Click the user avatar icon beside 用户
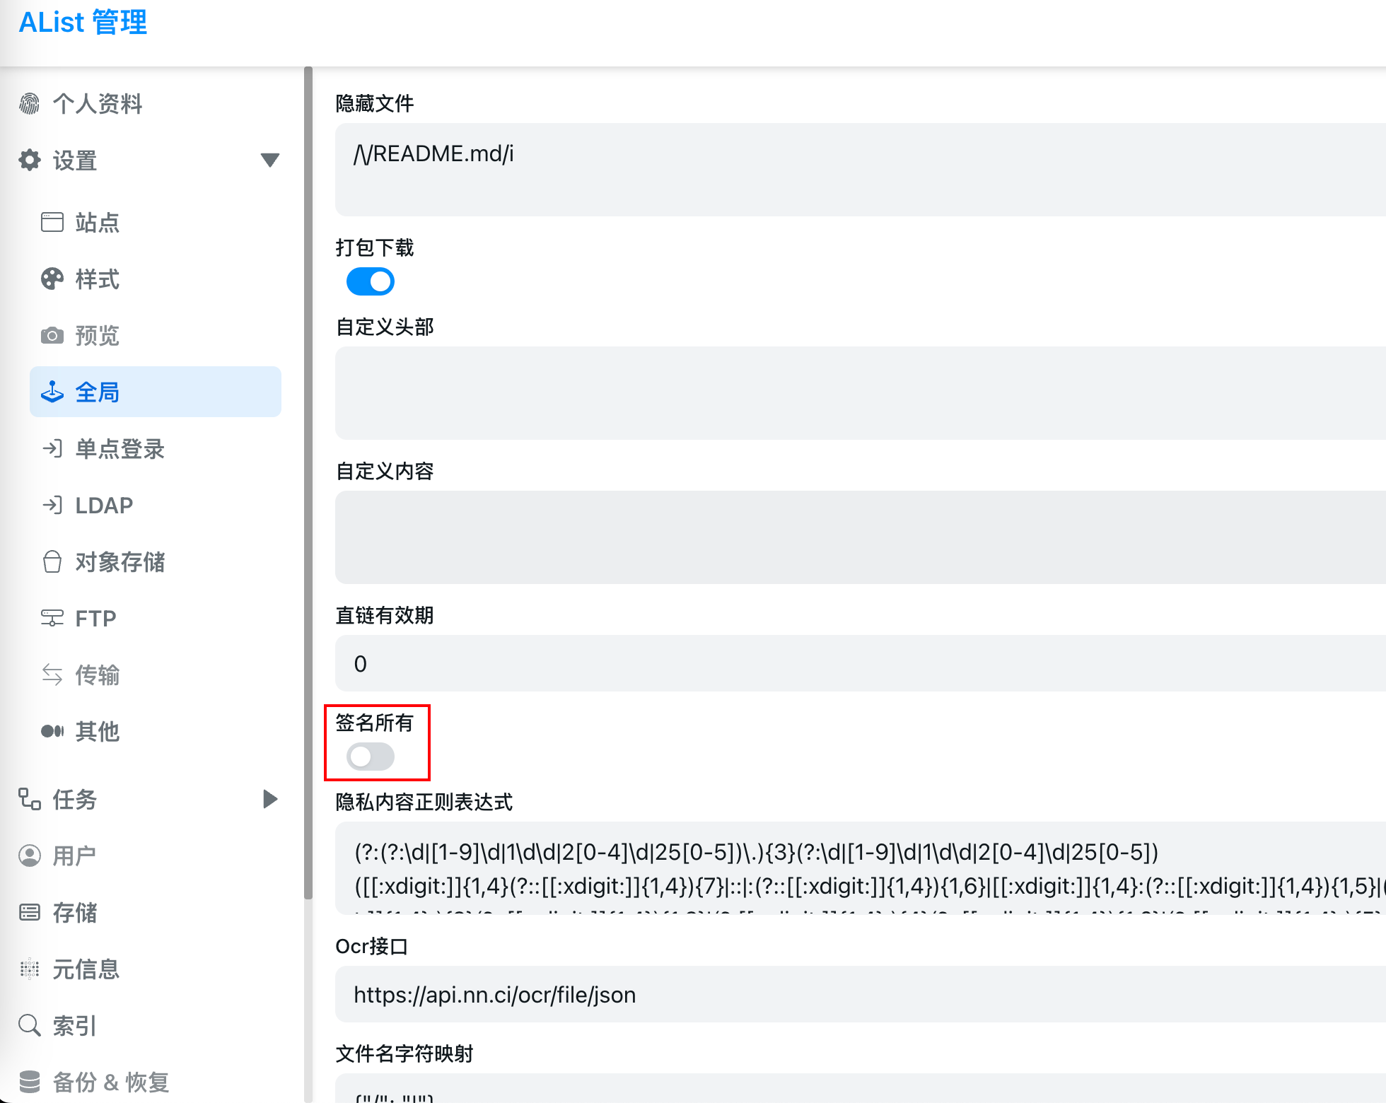 (30, 856)
